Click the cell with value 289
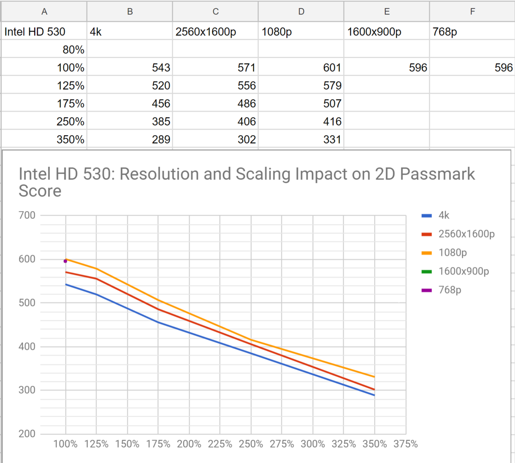 tap(130, 139)
